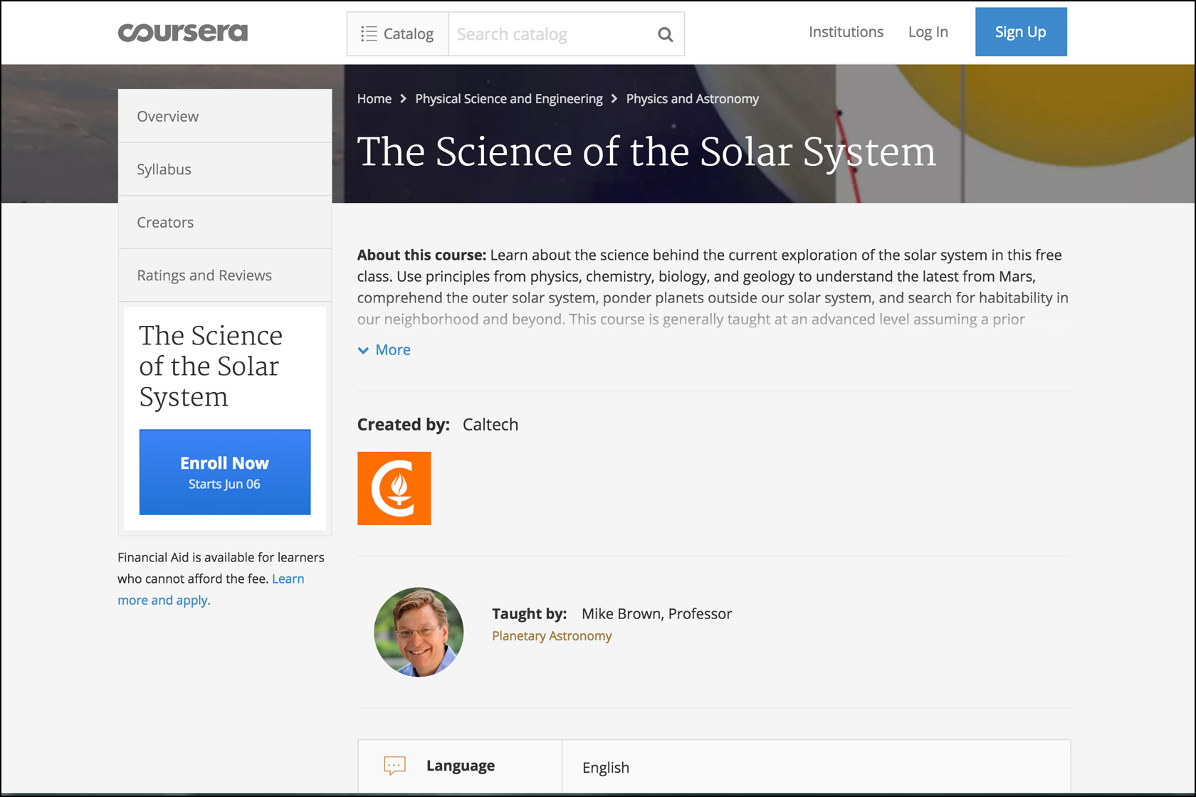Click the main course title heading

646,152
